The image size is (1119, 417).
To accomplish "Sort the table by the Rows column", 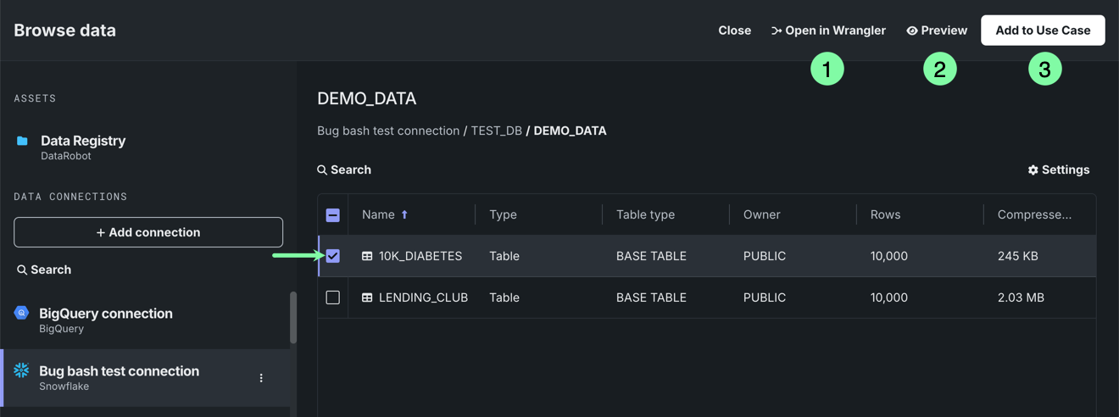I will [885, 214].
